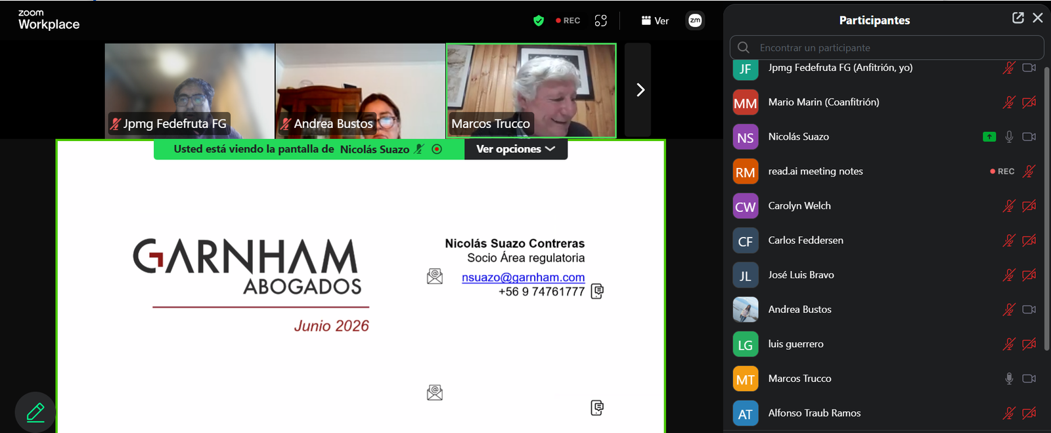Click luis guerrero's camera-off icon
The image size is (1051, 433).
1029,344
